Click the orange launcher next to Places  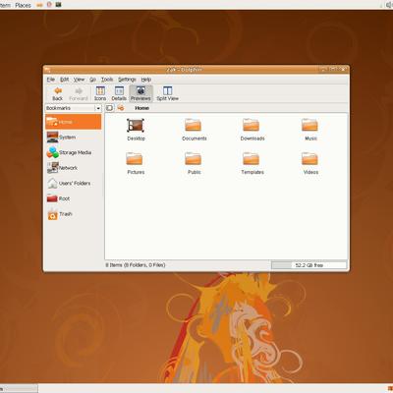click(x=39, y=5)
